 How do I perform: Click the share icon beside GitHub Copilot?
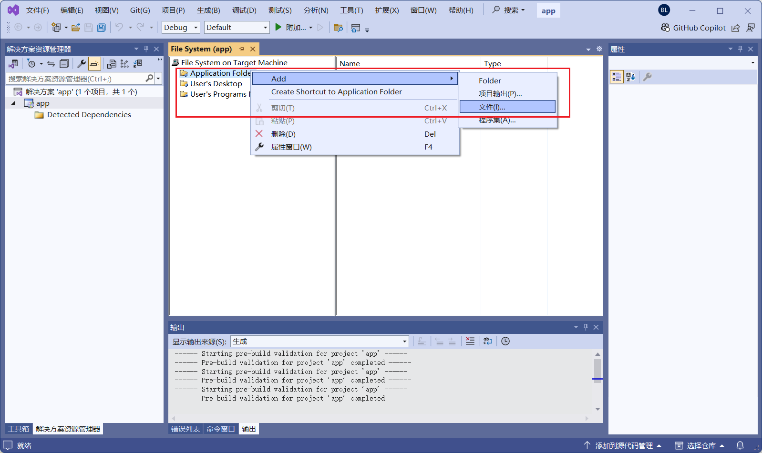(x=736, y=28)
